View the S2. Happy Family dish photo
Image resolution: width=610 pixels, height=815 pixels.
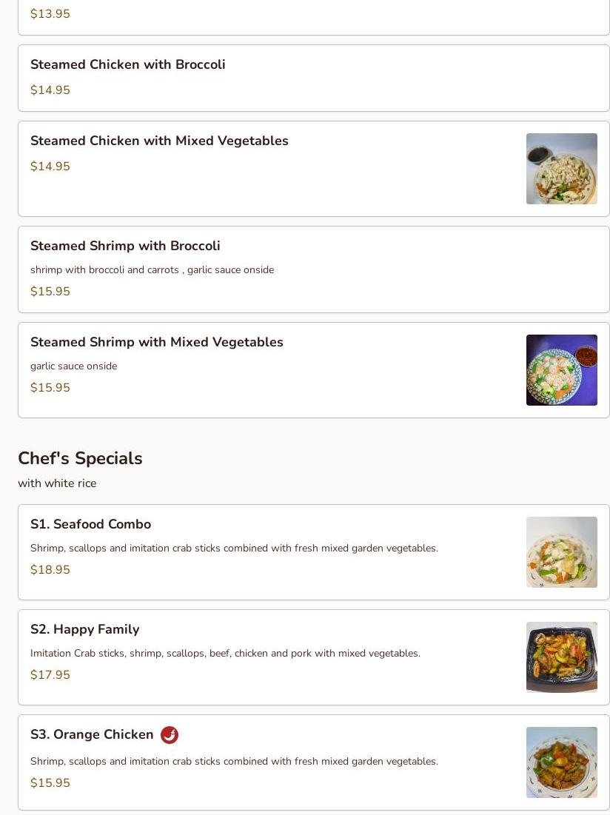[562, 657]
